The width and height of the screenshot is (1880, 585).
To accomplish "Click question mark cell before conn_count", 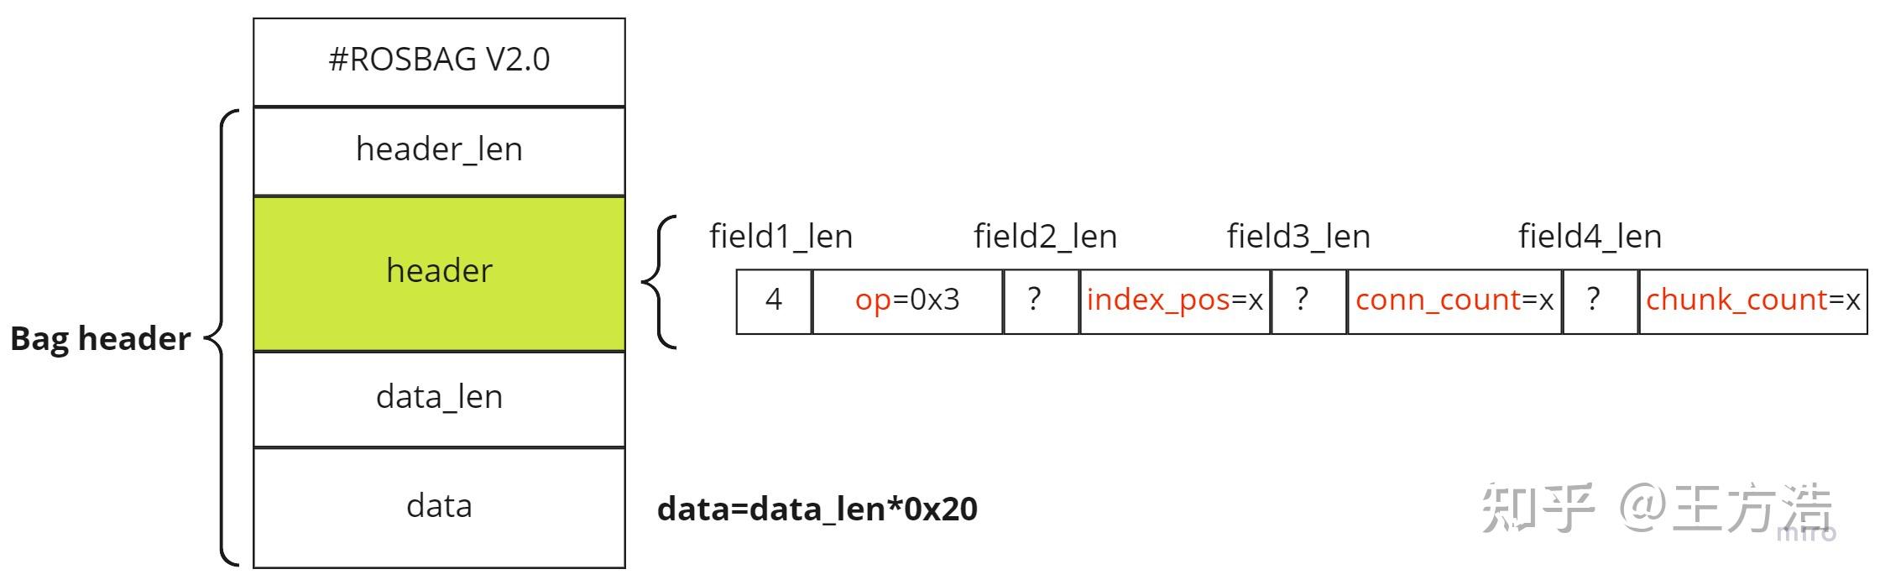I will 1308,300.
